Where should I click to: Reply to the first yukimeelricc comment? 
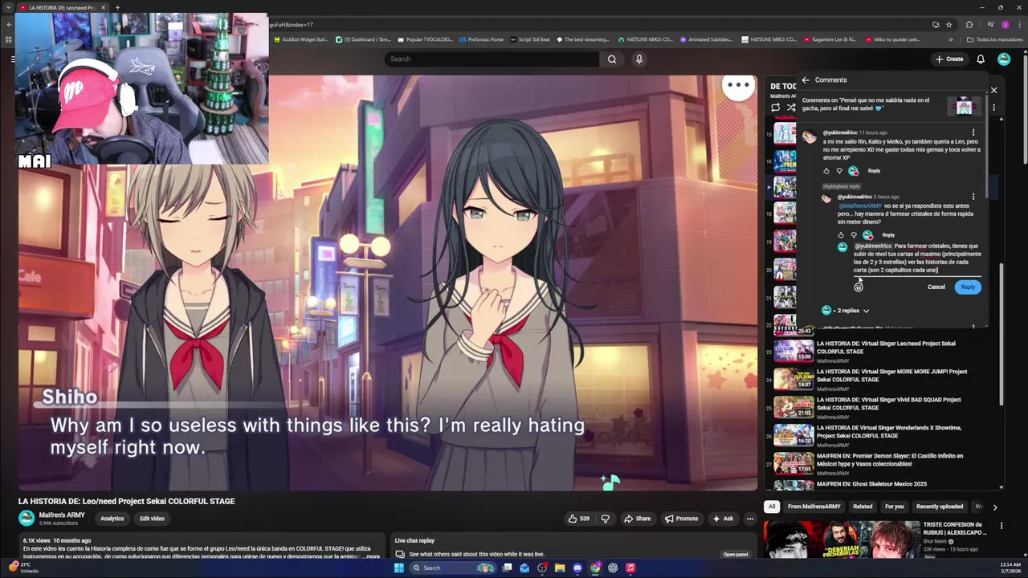pos(874,170)
